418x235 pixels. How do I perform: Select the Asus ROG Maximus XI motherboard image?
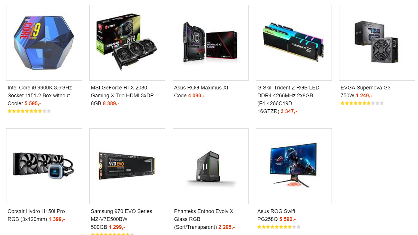point(211,43)
